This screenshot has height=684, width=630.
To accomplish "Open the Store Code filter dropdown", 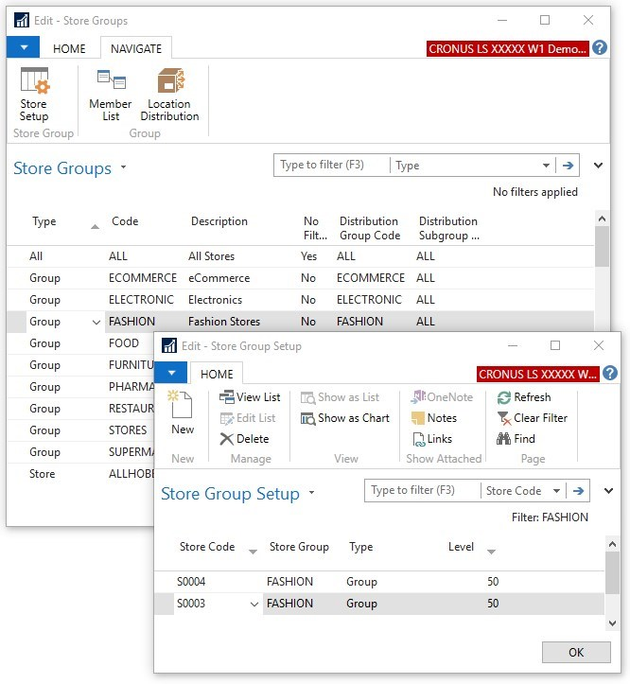I will click(x=556, y=491).
